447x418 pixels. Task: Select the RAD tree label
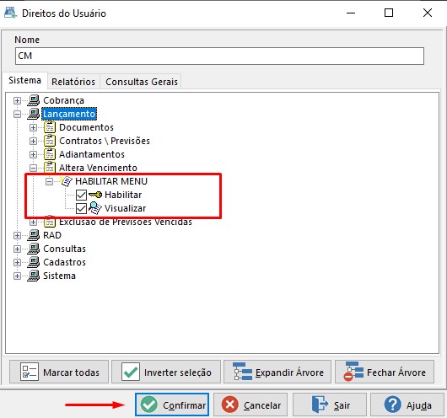pos(52,235)
